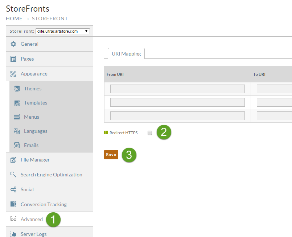Open the File Manager section
Screen dimensions: 292x237
[x=50, y=160]
